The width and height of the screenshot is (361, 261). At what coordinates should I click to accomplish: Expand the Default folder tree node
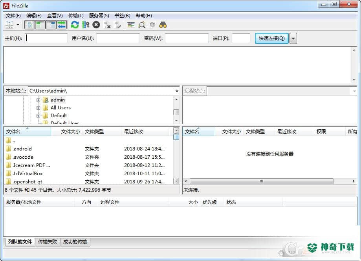click(x=38, y=116)
